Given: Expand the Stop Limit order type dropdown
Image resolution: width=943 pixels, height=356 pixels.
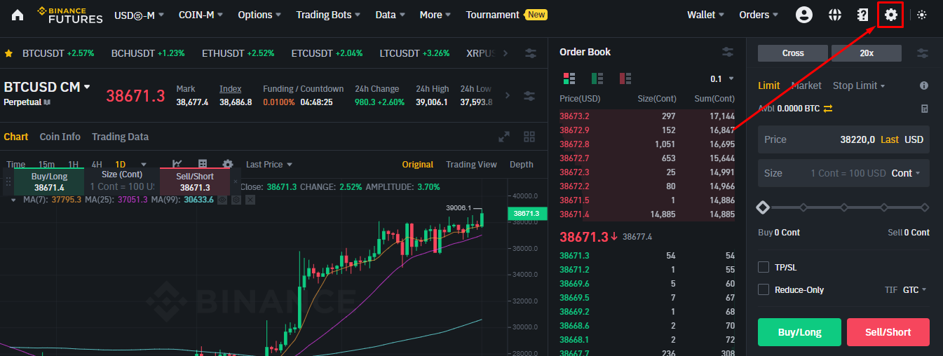Looking at the screenshot, I should click(859, 85).
